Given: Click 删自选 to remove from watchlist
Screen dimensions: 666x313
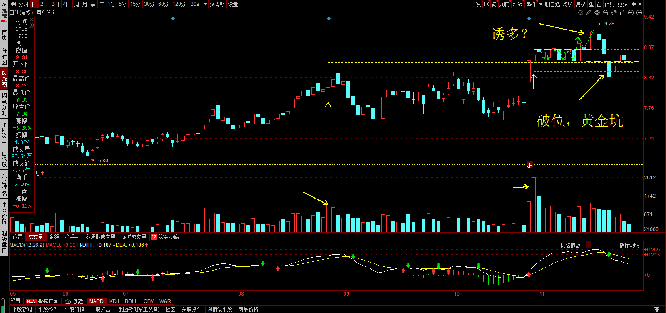Looking at the screenshot, I should pyautogui.click(x=552, y=4).
